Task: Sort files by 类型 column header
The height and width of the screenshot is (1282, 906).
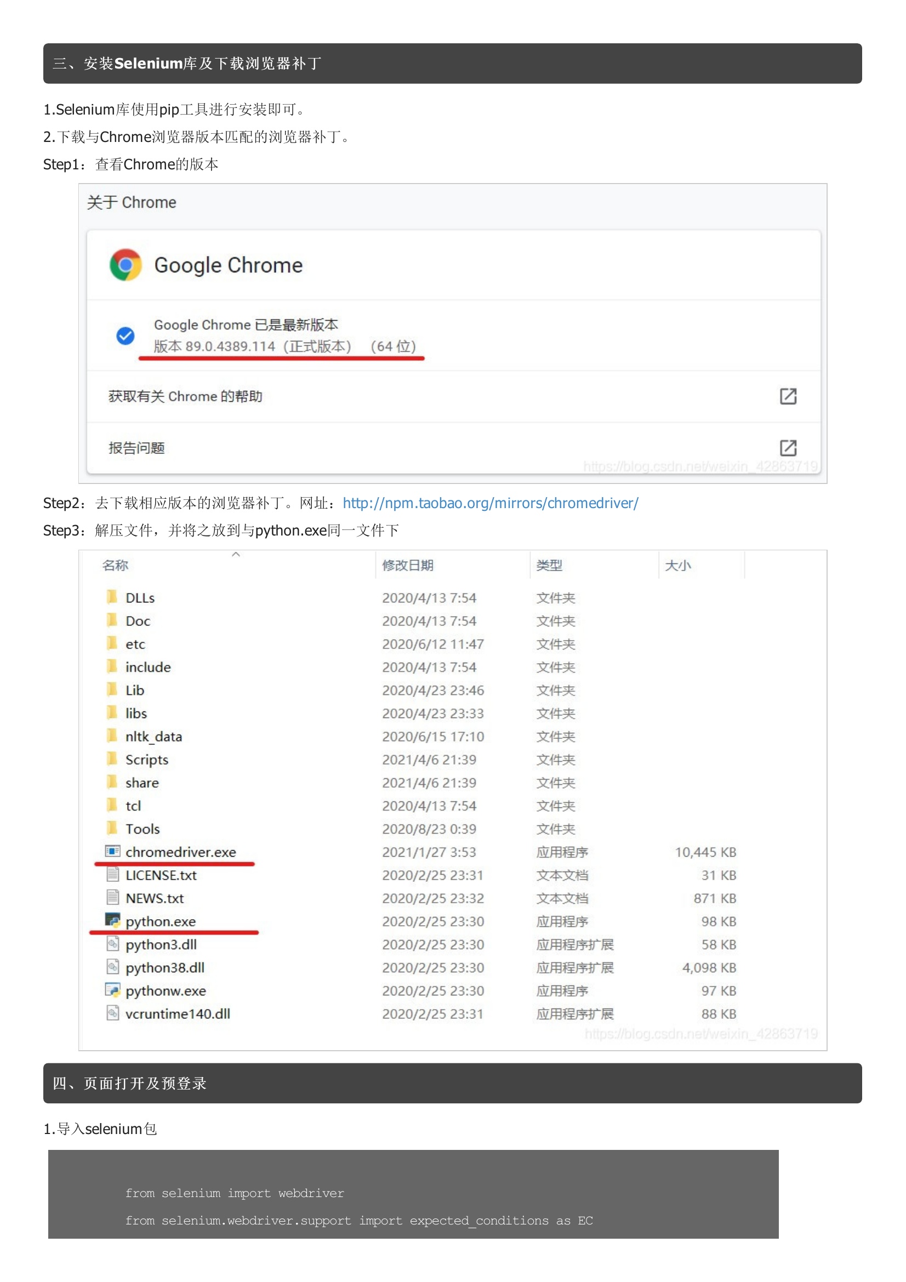Action: click(x=549, y=565)
